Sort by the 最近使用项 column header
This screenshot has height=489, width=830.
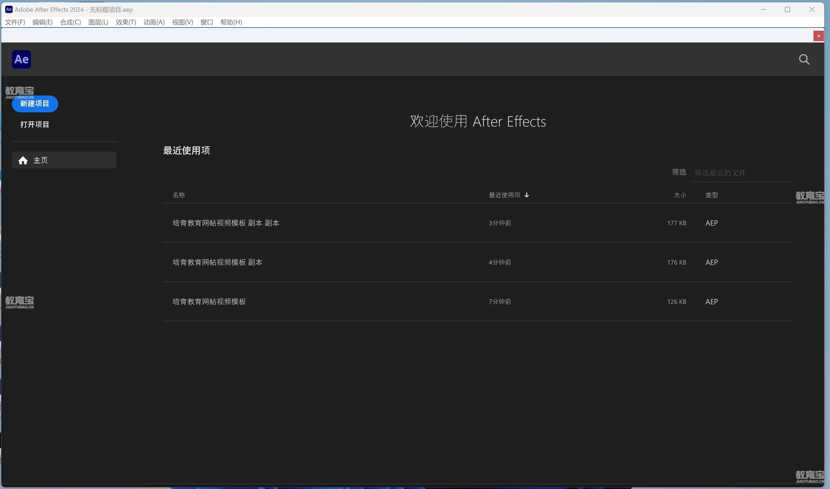[x=505, y=195]
